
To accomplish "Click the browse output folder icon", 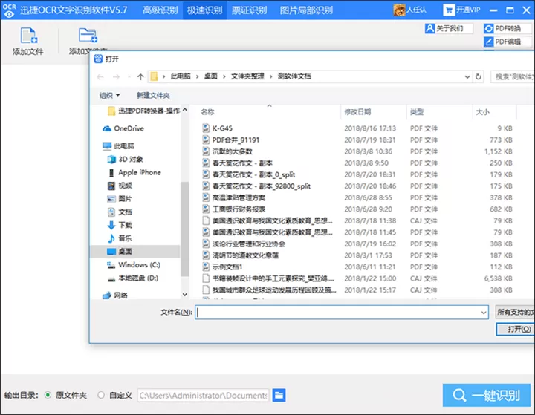I will (x=279, y=395).
